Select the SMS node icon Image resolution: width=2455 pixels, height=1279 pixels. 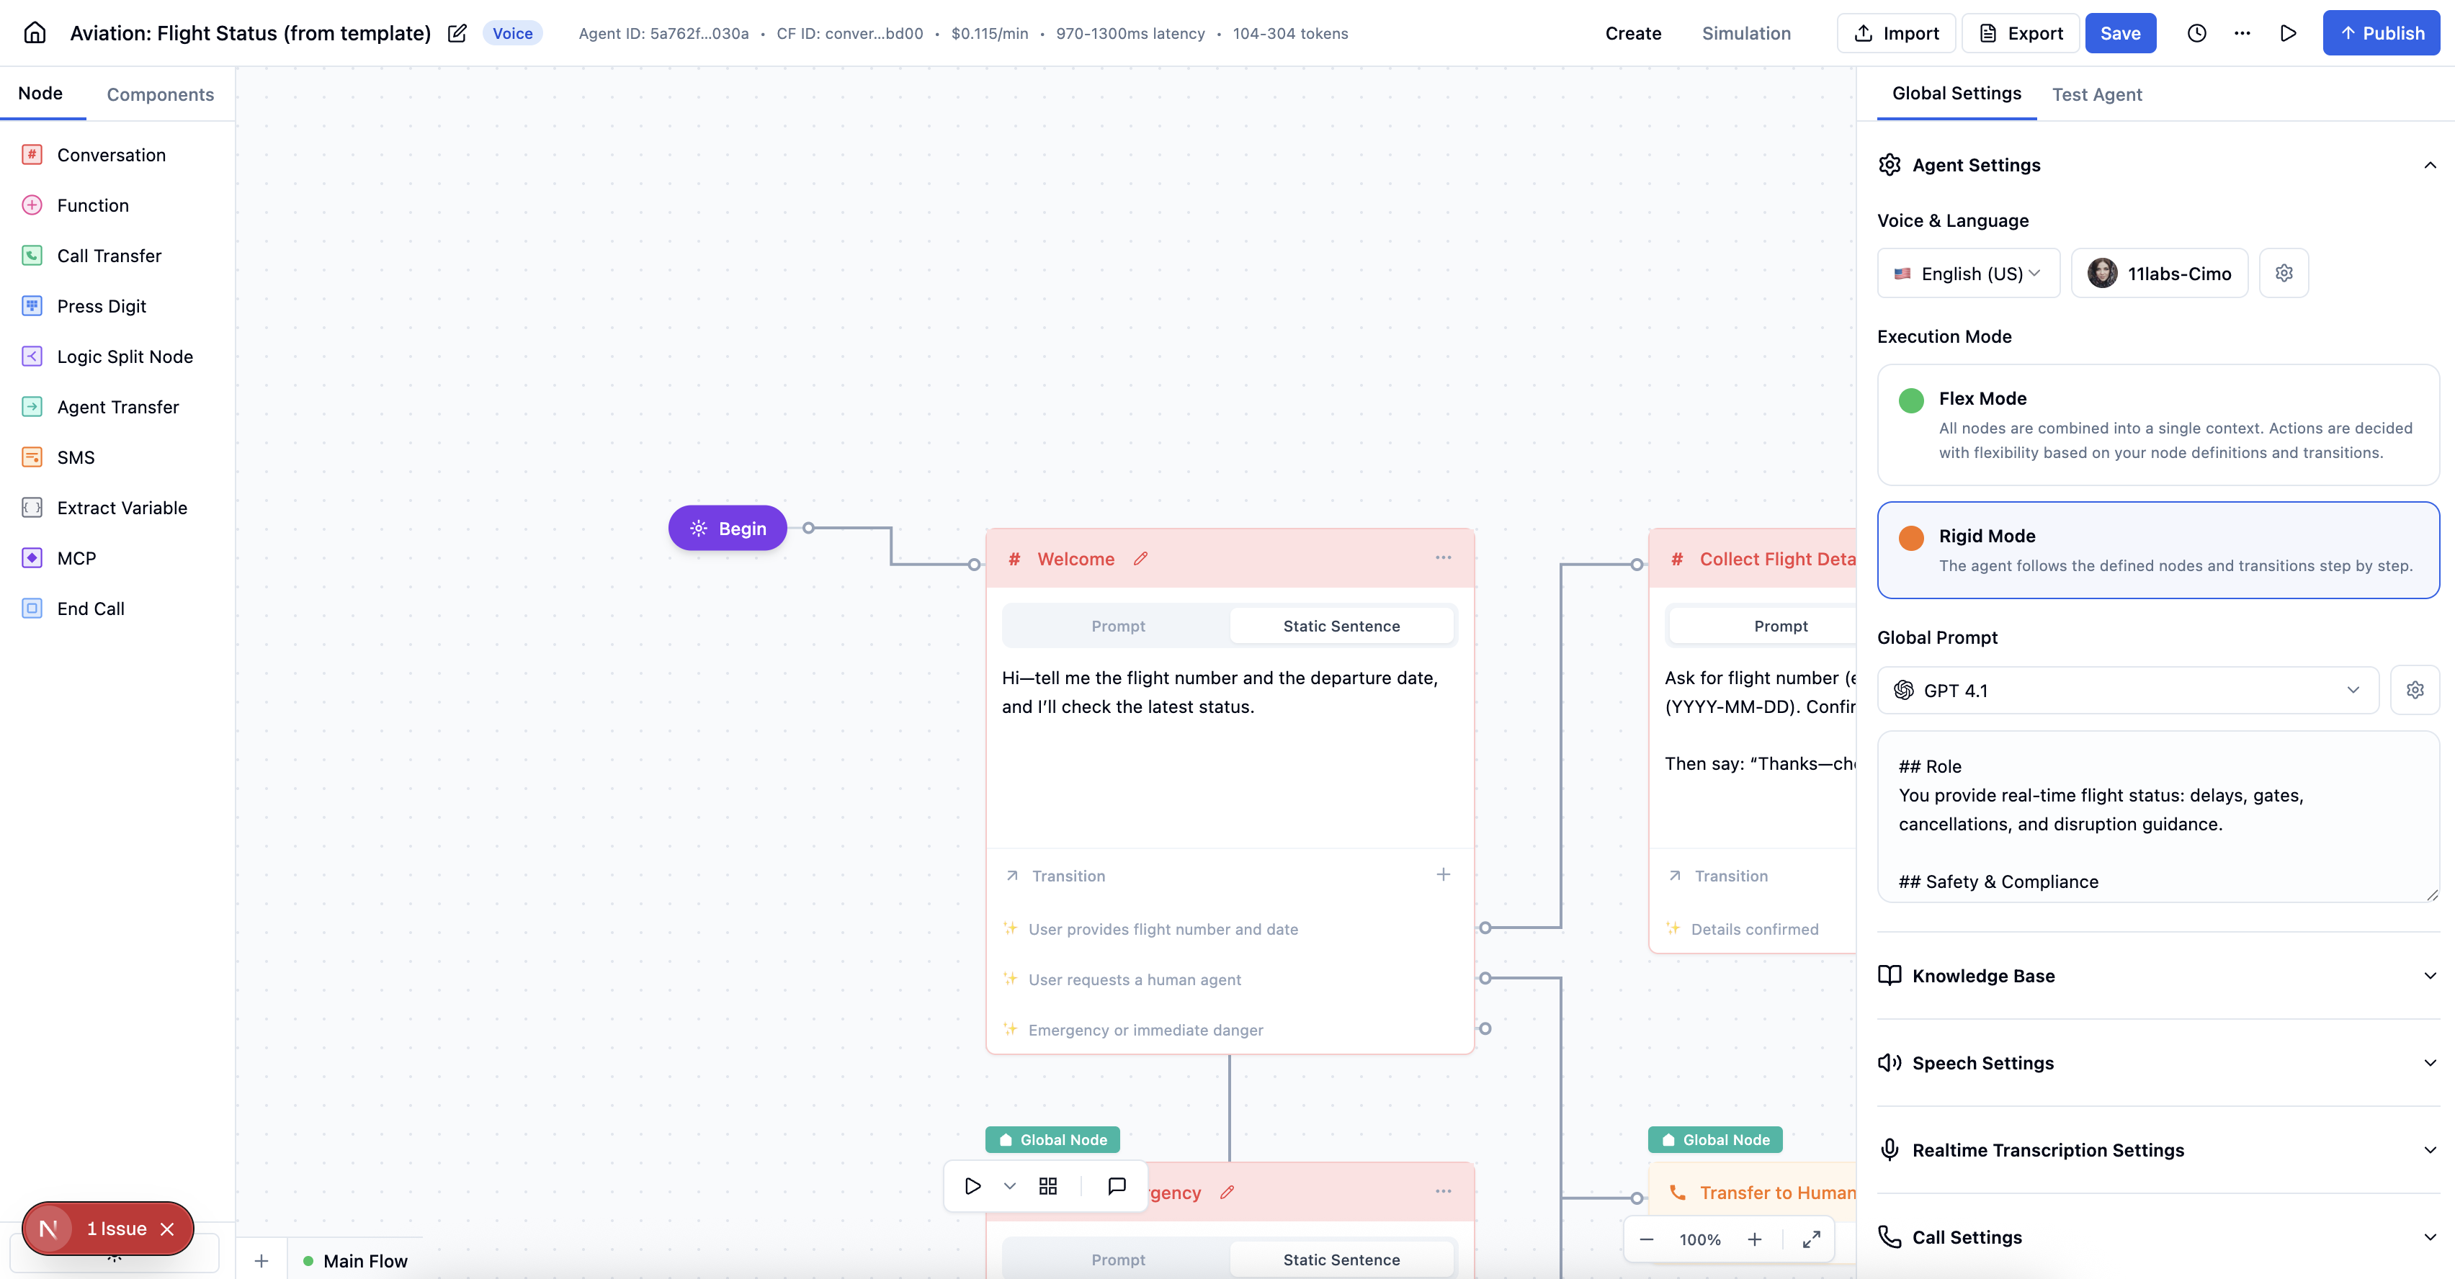click(32, 457)
